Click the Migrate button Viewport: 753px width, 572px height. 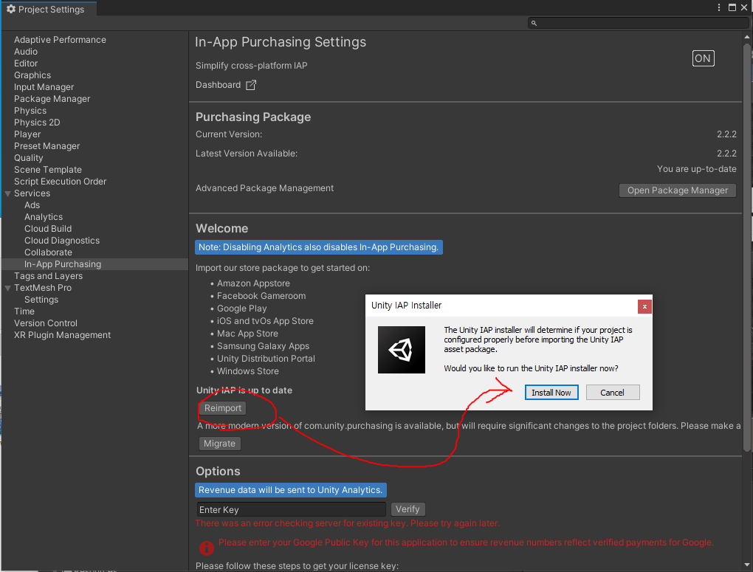(219, 444)
